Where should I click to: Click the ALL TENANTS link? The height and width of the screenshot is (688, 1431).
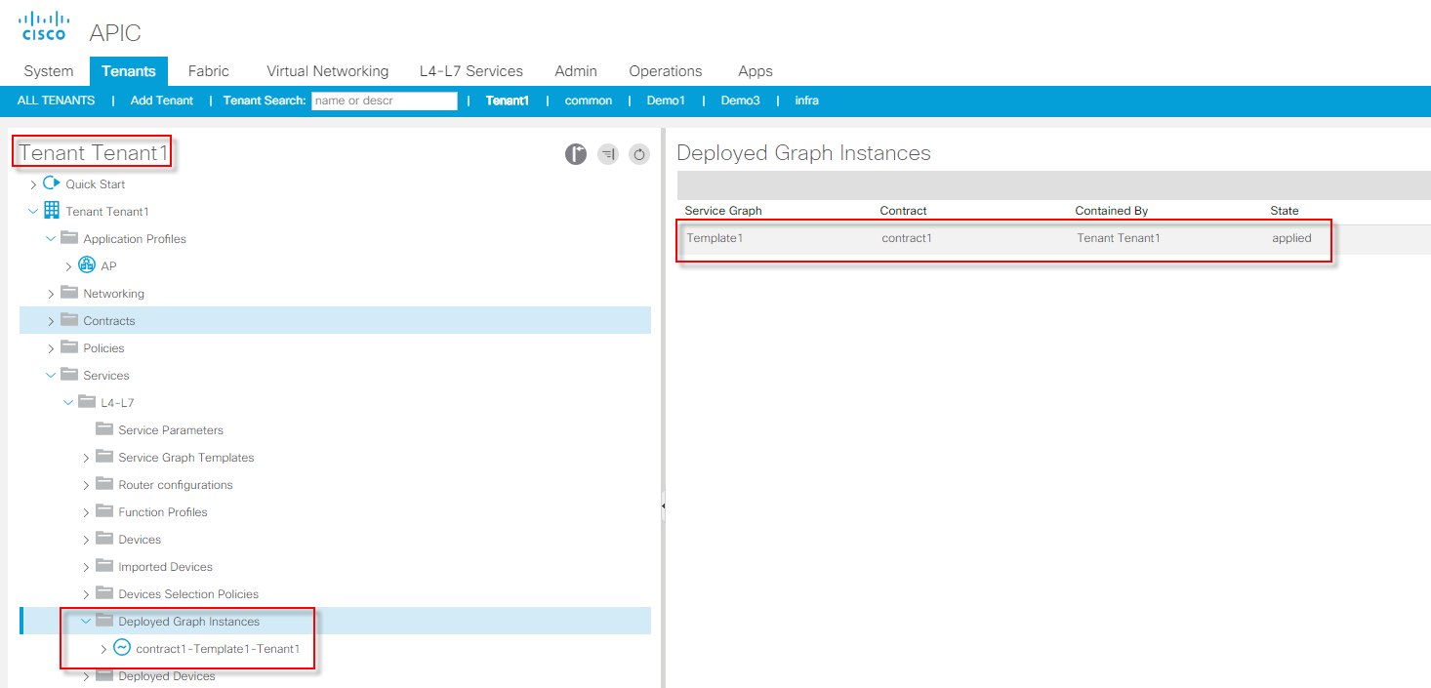click(57, 101)
